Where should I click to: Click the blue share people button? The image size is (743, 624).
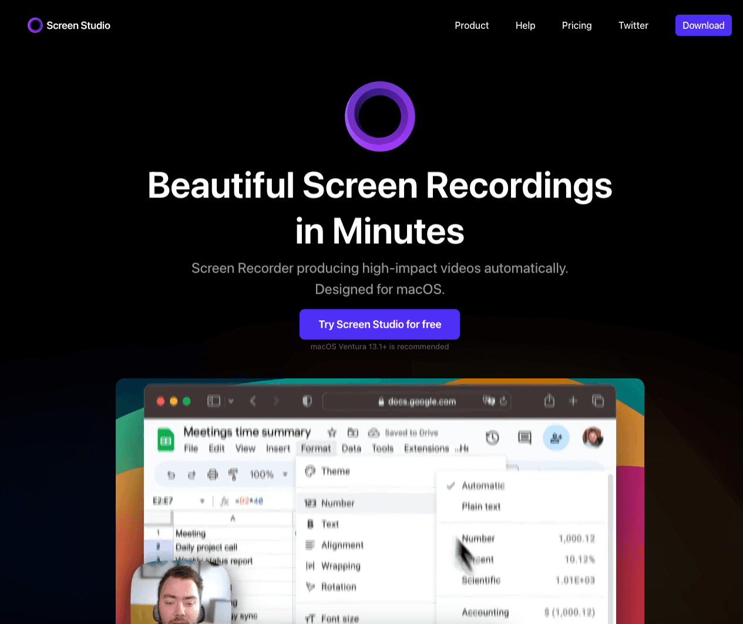click(556, 438)
